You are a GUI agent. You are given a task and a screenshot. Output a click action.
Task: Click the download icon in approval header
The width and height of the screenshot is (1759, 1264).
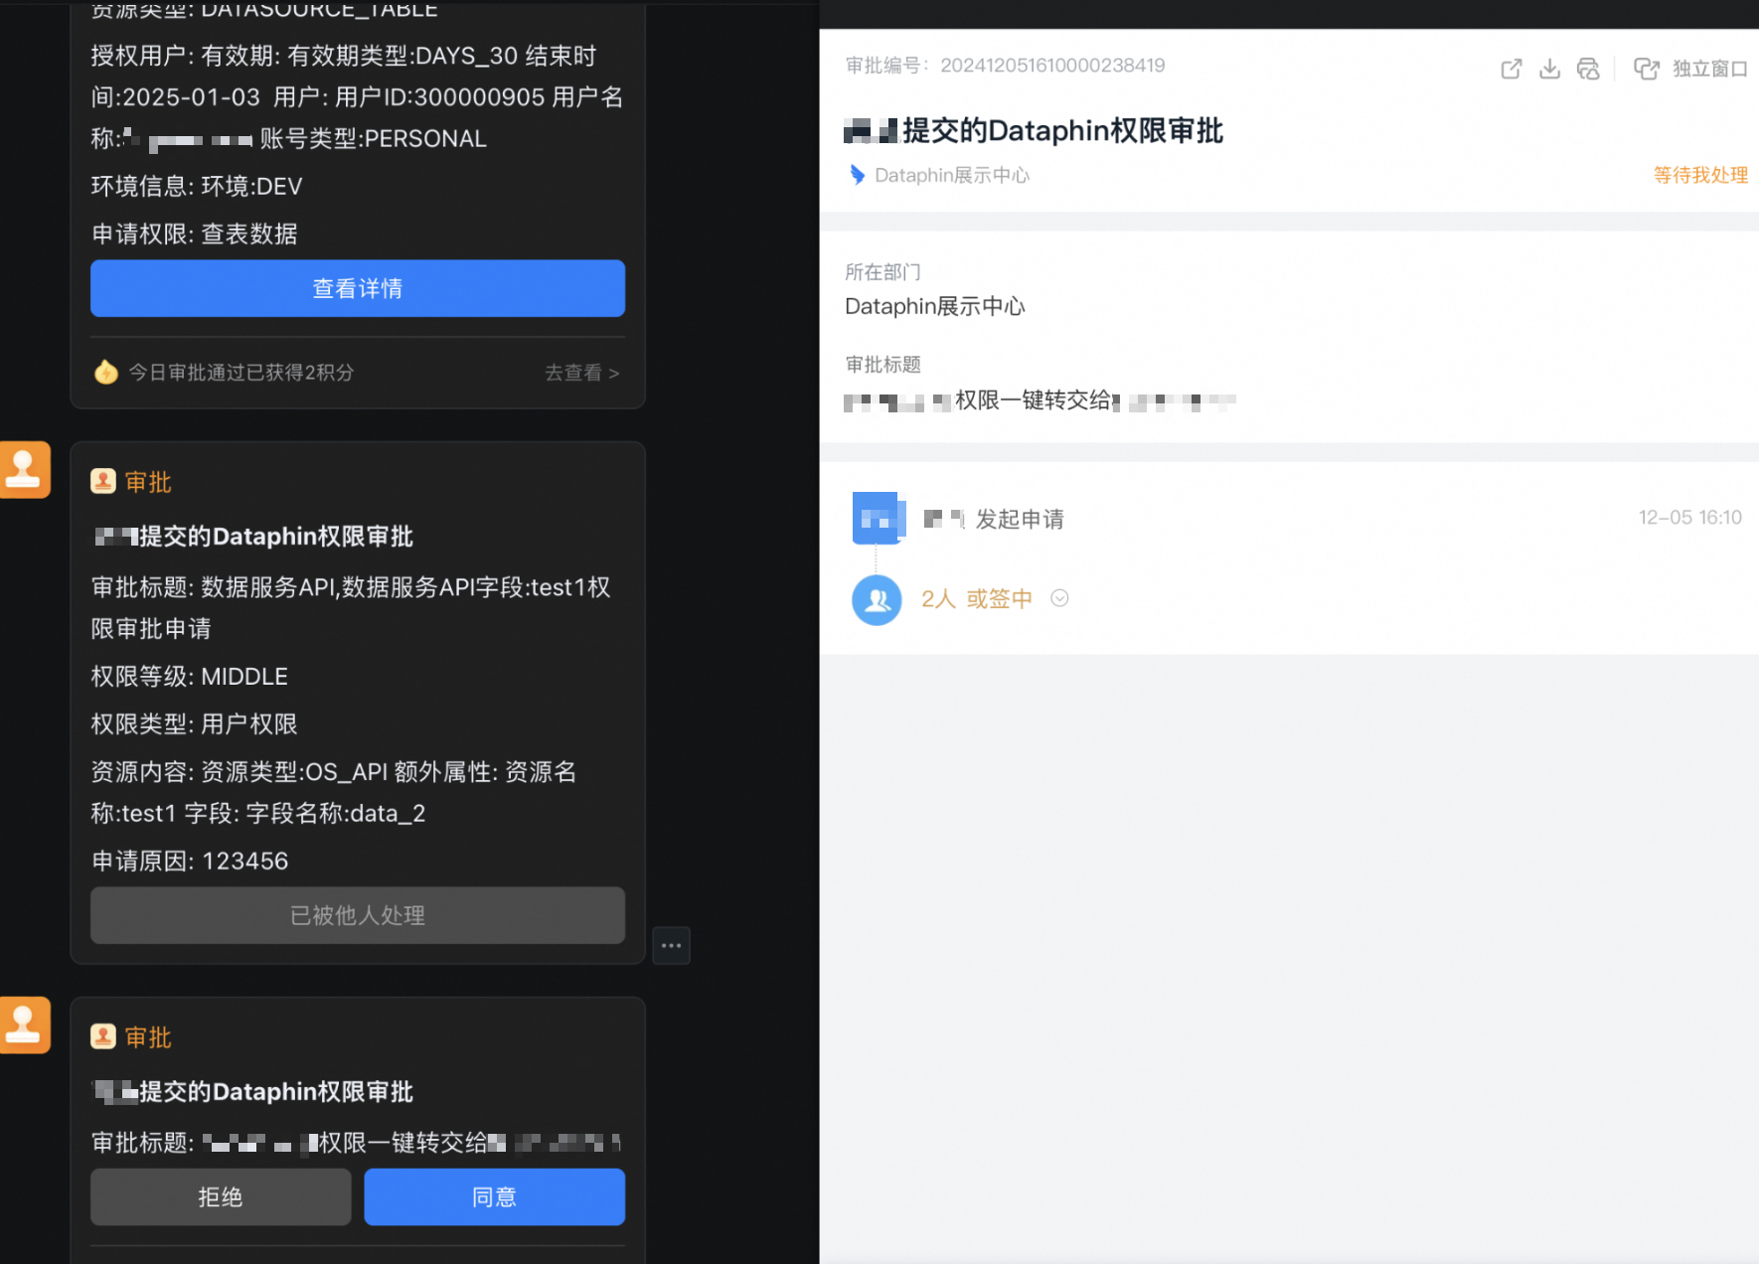(x=1549, y=69)
